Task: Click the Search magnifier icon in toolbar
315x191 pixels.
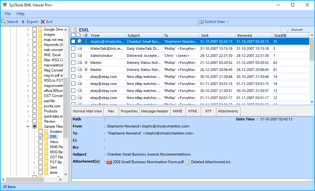Action: 4,21
